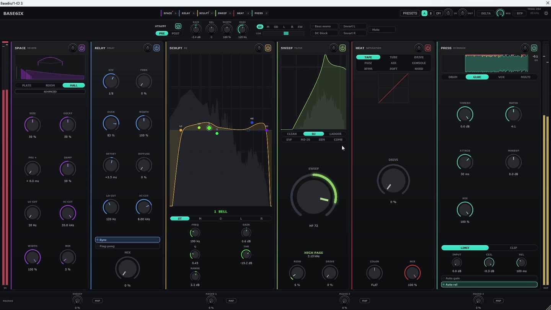This screenshot has width=551, height=310.
Task: Switch to the B comparison slot
Action: pyautogui.click(x=431, y=13)
